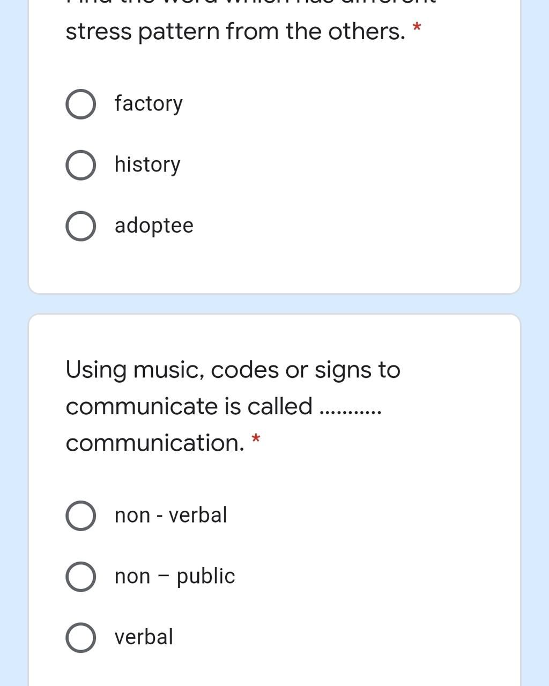
Task: Select the 'non - verbal' radio circle
Action: tap(81, 516)
